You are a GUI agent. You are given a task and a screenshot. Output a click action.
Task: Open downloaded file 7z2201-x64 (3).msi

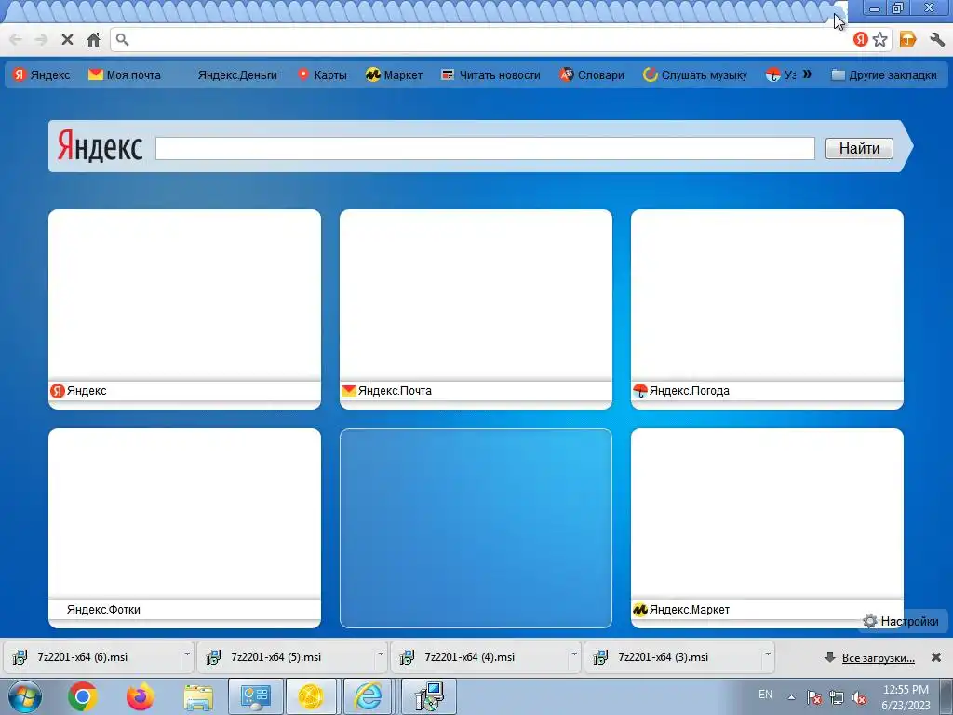tap(672, 656)
